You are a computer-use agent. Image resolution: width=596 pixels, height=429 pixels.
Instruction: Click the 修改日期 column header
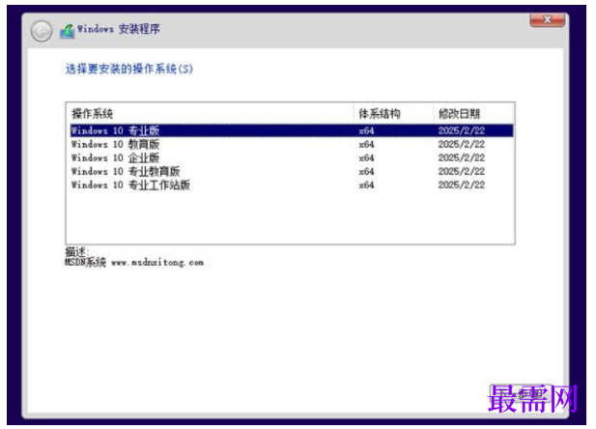coord(473,113)
